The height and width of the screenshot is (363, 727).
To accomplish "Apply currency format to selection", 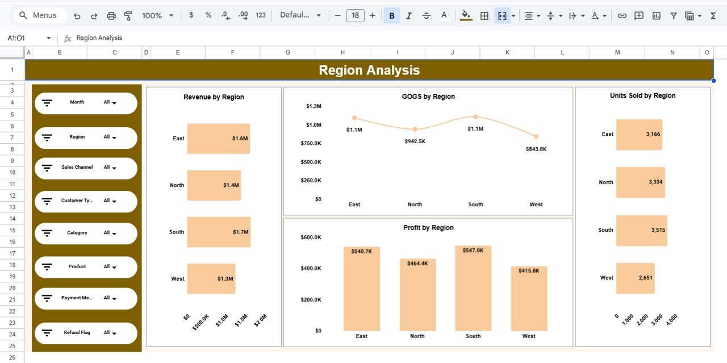I will tap(191, 15).
